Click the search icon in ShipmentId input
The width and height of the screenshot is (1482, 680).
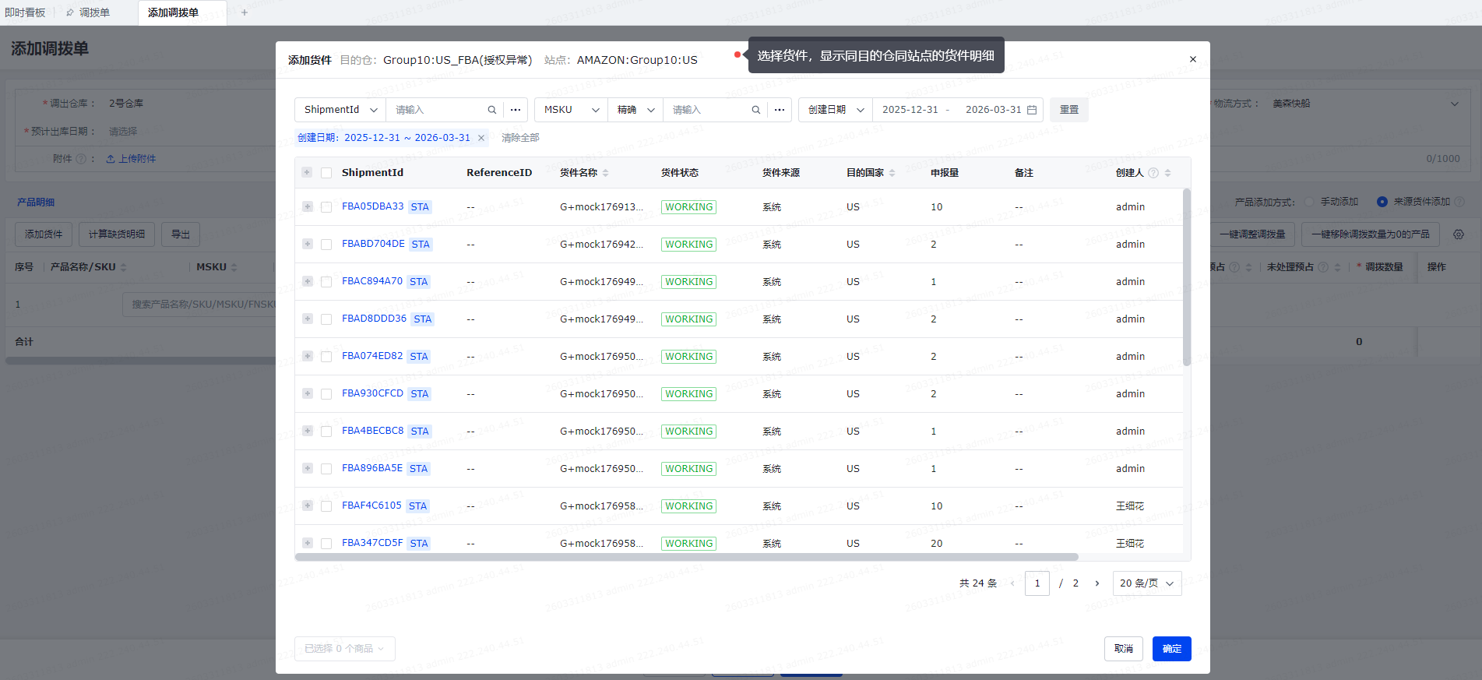click(491, 110)
